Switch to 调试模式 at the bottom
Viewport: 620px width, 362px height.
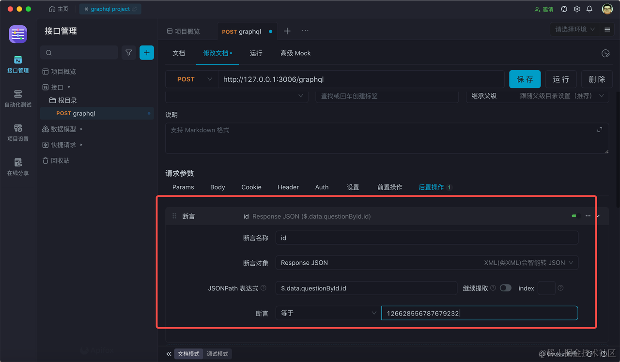coord(217,354)
